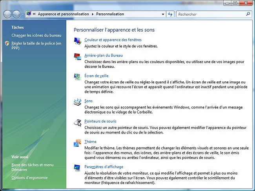Viewport: 255px width, 191px height.
Task: Open Changer les icônes du bureau link
Action: pos(36,35)
